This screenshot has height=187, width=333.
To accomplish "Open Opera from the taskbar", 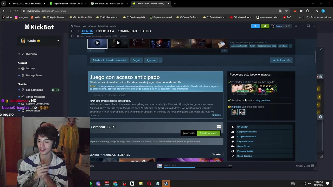I will click(149, 184).
